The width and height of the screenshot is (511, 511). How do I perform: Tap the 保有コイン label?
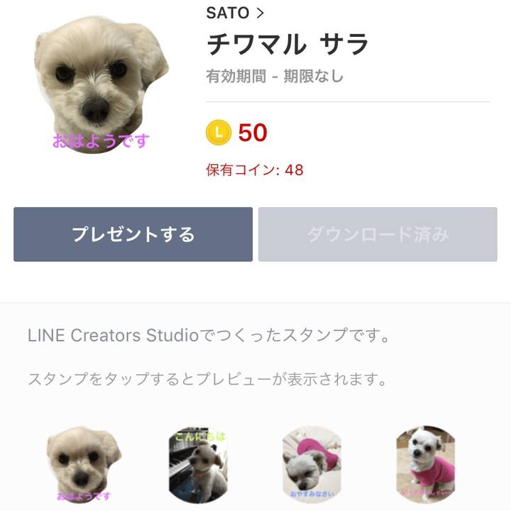click(243, 170)
